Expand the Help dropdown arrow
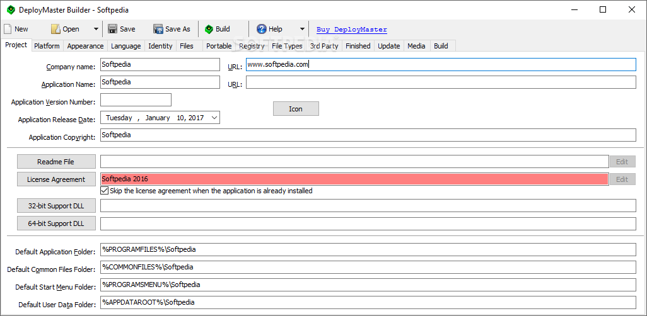This screenshot has height=316, width=647. pyautogui.click(x=302, y=29)
